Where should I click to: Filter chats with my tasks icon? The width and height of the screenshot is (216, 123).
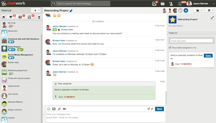click(x=29, y=17)
